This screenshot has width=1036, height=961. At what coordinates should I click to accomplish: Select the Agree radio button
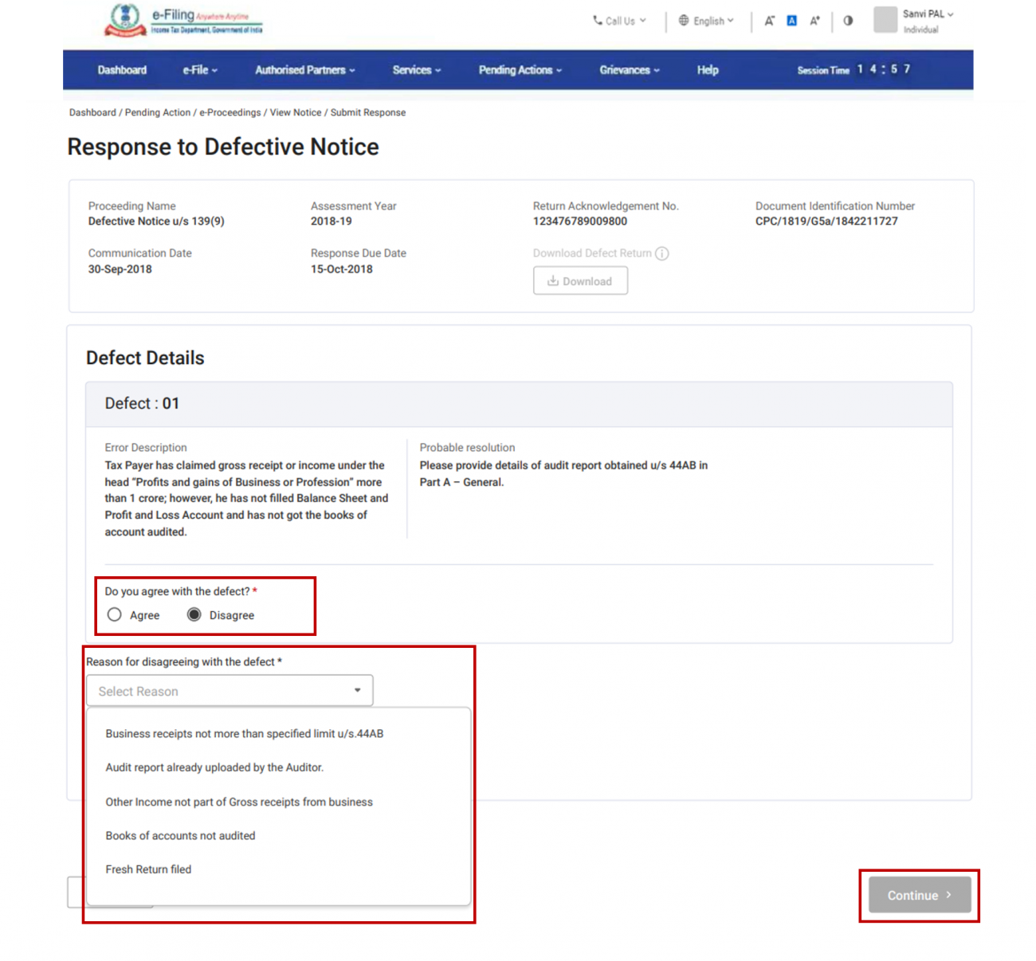coord(115,614)
